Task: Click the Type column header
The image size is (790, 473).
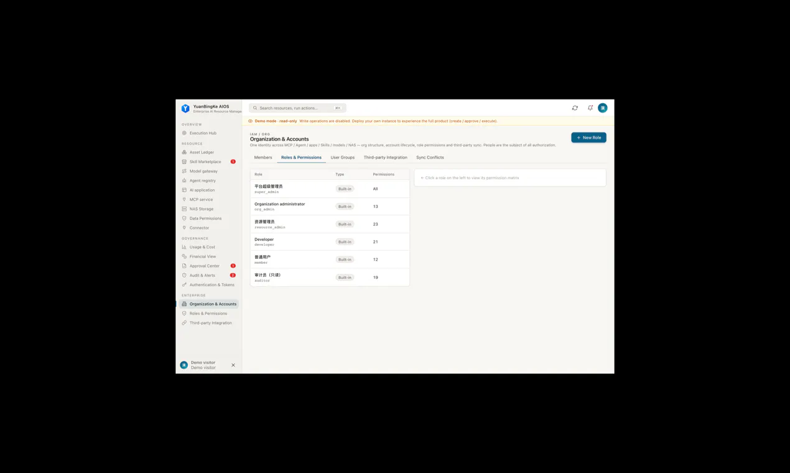Action: pyautogui.click(x=340, y=174)
